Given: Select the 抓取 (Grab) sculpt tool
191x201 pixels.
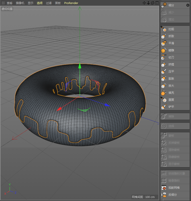Looking at the screenshot, I should click(x=171, y=36).
